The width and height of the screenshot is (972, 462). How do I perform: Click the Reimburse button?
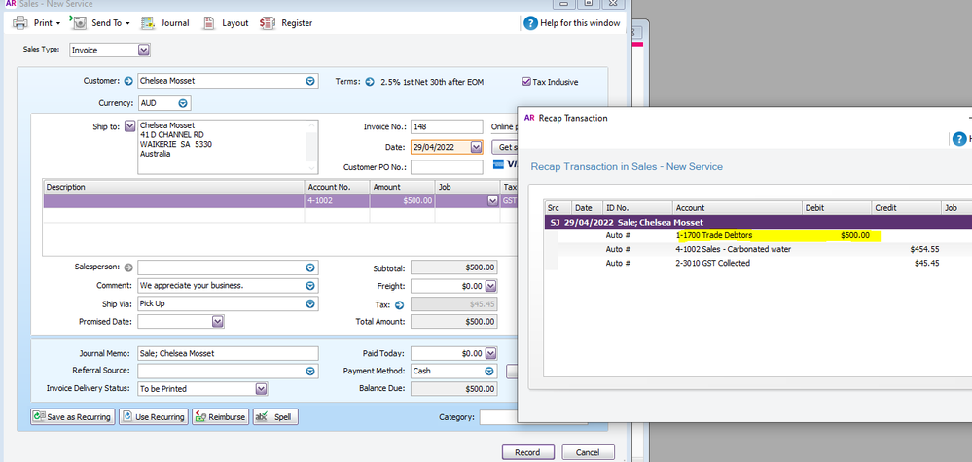pos(219,417)
